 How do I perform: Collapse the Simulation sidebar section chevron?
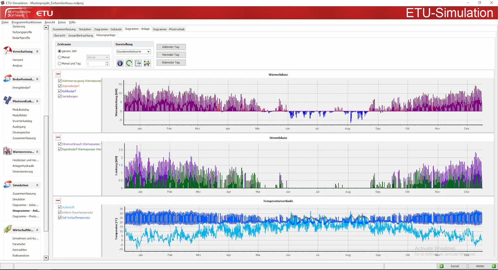point(37,185)
